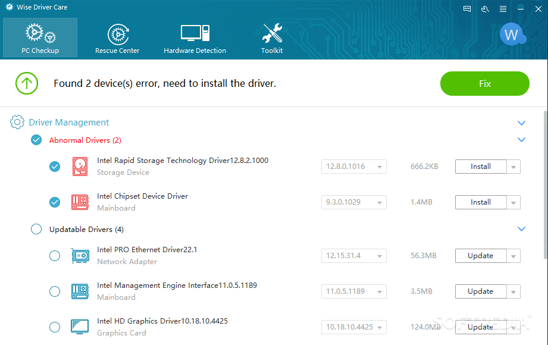Switch to Rescue Center tab
548x345 pixels.
(x=117, y=37)
